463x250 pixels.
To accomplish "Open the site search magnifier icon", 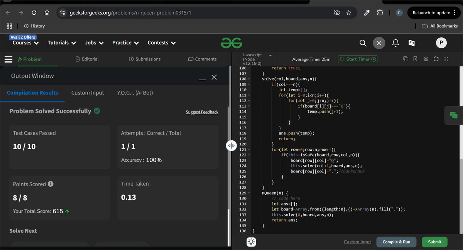I will pos(363,43).
